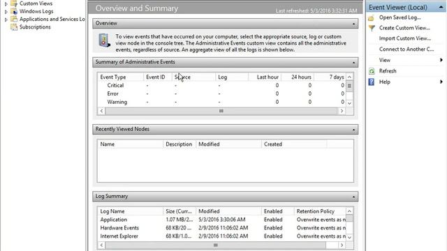Screen dimensions: 447x251
Task: Sort by 7 days column header
Action: pos(330,77)
